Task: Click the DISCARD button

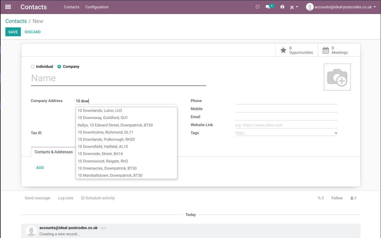Action: pyautogui.click(x=33, y=32)
